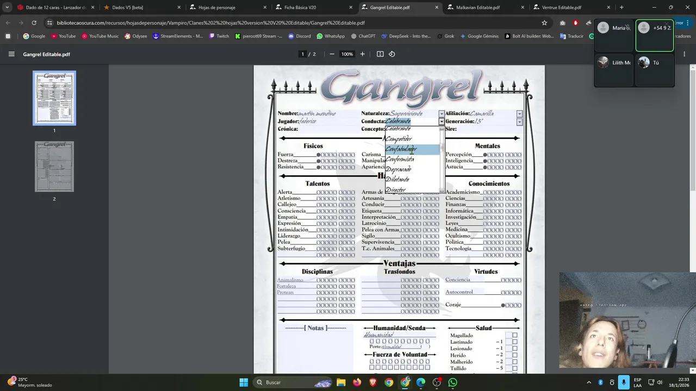Open the Conducta dropdown arrow
Viewport: 696px width, 391px height.
coord(442,122)
